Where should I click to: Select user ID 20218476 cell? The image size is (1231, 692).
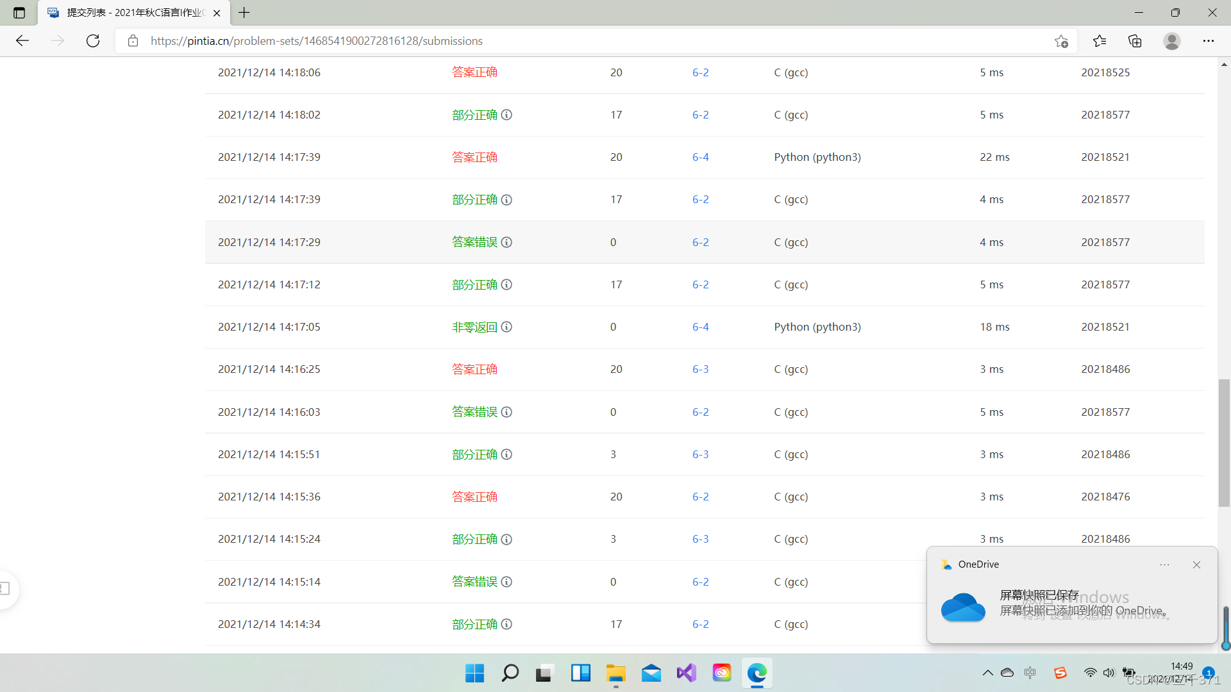(x=1105, y=497)
